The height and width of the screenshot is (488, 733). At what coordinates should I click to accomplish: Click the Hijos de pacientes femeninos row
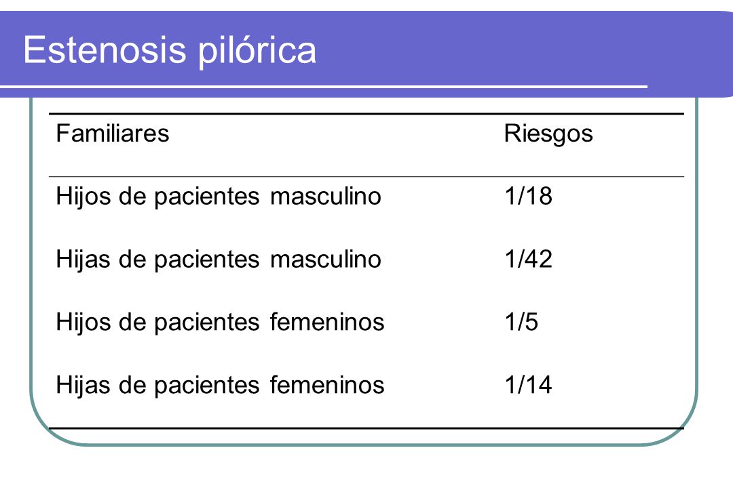tap(366, 322)
